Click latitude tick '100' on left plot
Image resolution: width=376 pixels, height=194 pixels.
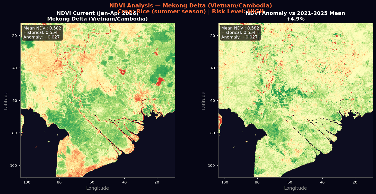tap(14, 165)
